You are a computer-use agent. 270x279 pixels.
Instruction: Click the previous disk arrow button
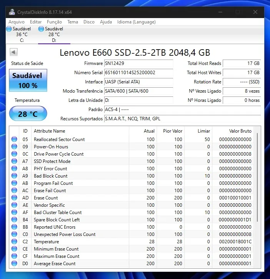pyautogui.click(x=13, y=52)
